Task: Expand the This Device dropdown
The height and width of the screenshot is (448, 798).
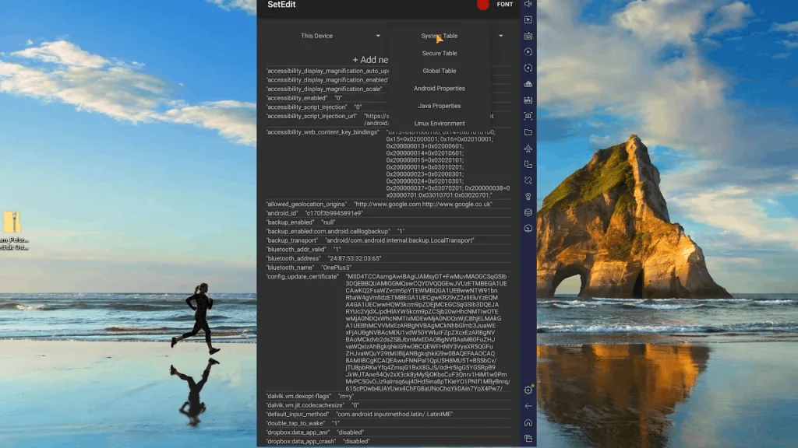Action: (340, 36)
